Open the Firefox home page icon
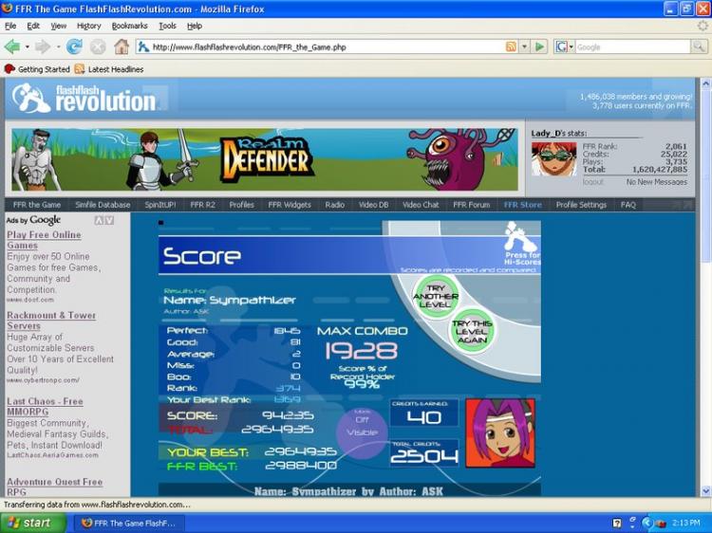 (x=122, y=46)
